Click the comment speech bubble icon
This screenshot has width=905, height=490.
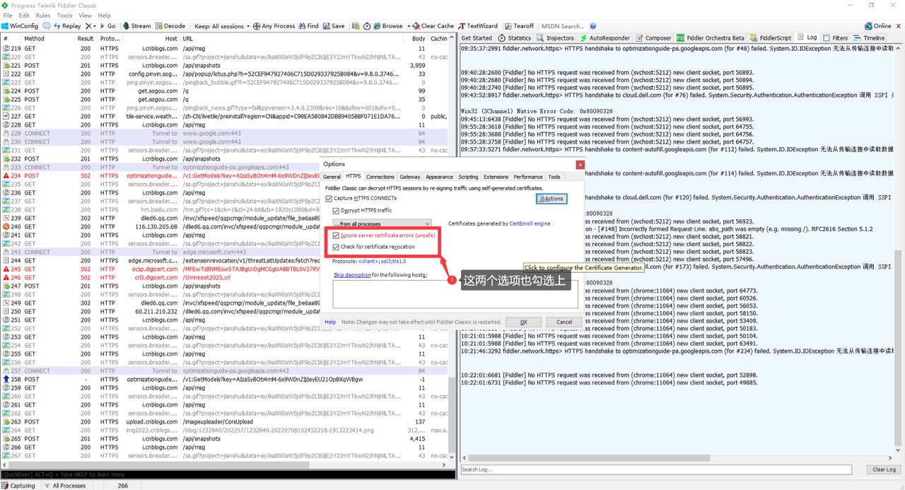click(x=47, y=26)
